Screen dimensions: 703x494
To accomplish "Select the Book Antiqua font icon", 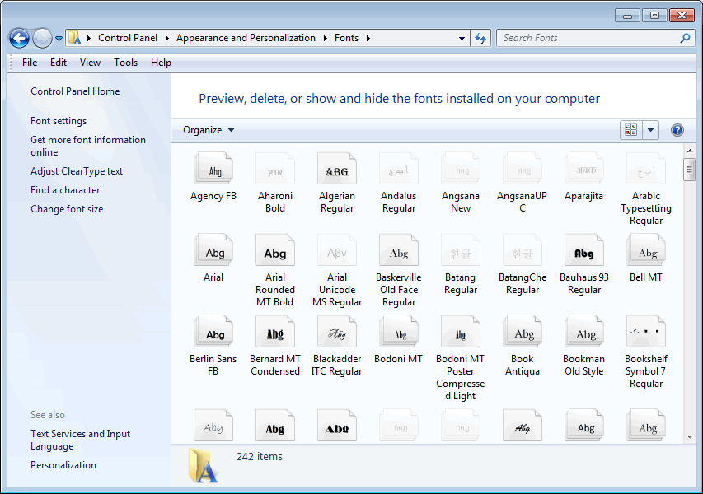I will 523,332.
